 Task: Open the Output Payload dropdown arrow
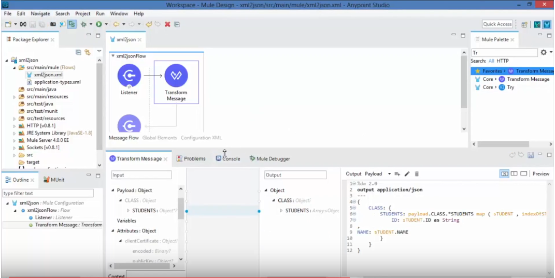[x=389, y=174]
